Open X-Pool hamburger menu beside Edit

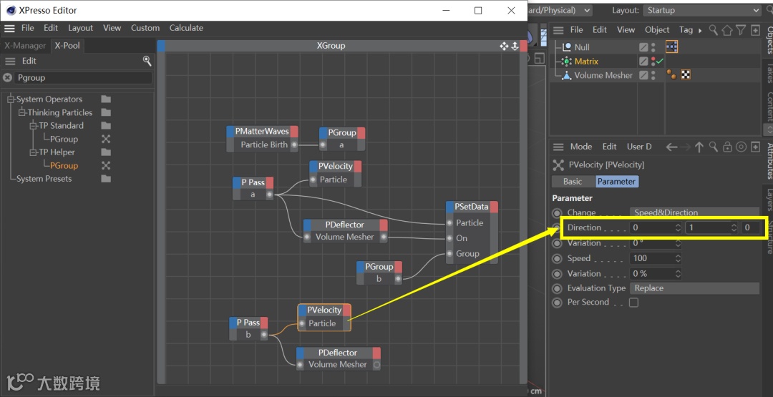click(x=10, y=61)
